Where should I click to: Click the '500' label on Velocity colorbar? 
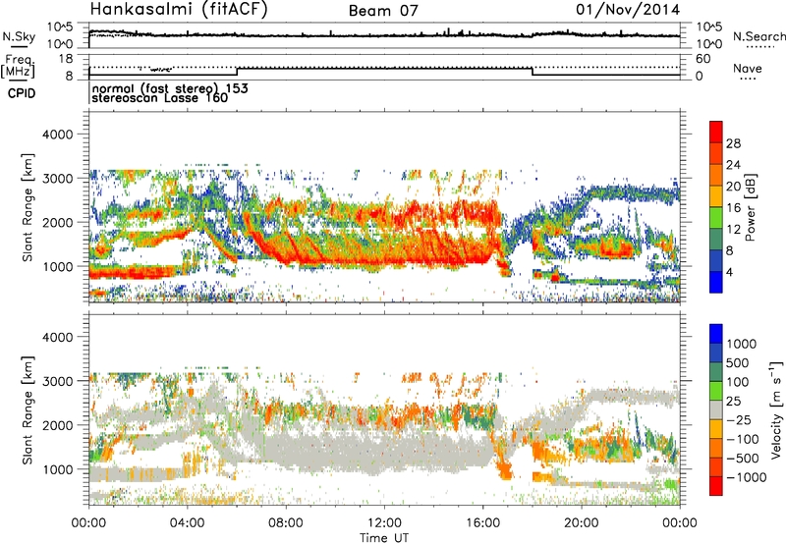tap(738, 363)
